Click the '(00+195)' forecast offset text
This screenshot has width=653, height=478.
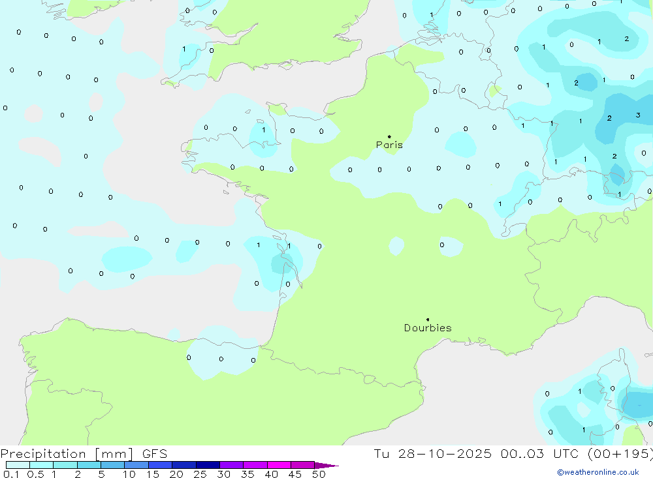(x=620, y=454)
